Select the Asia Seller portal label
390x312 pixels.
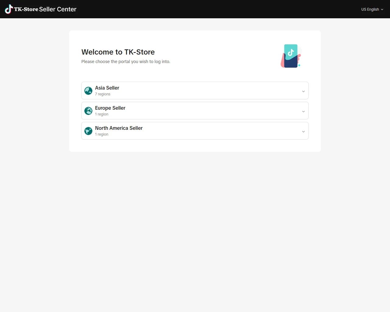pyautogui.click(x=107, y=88)
